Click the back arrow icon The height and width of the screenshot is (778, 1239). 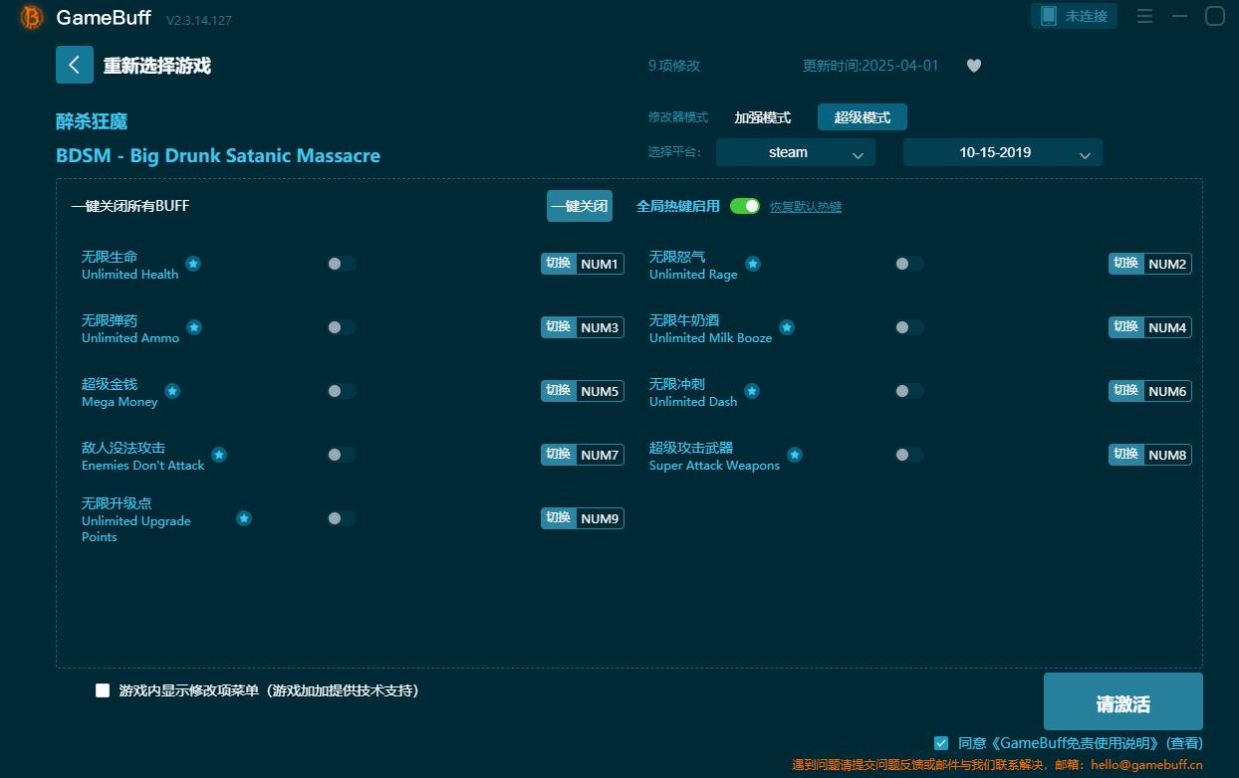pyautogui.click(x=75, y=65)
